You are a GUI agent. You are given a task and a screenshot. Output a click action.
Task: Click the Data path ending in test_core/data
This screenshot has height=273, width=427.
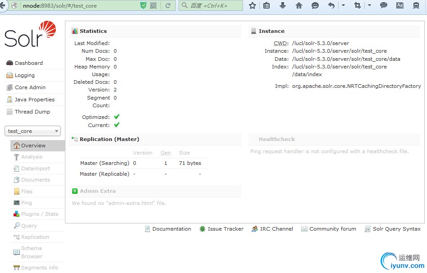(346, 59)
